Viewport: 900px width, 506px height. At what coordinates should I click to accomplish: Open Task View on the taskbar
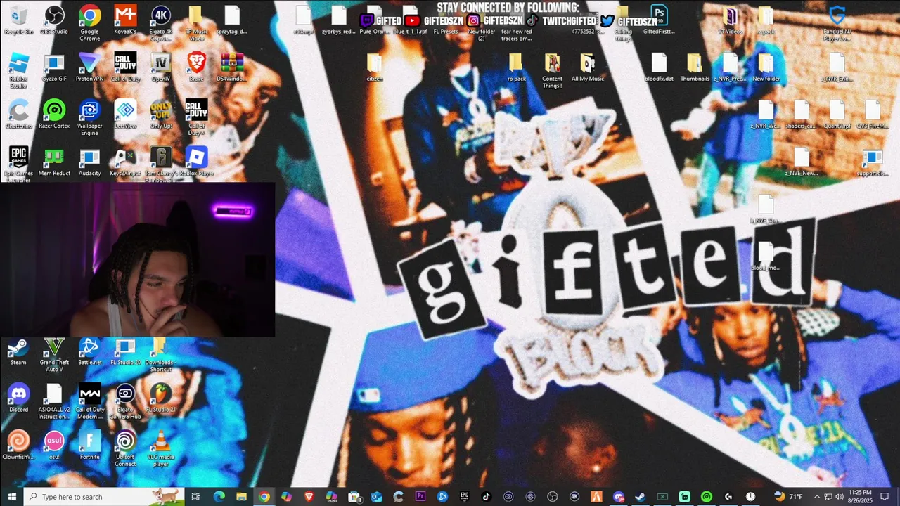[x=196, y=497]
